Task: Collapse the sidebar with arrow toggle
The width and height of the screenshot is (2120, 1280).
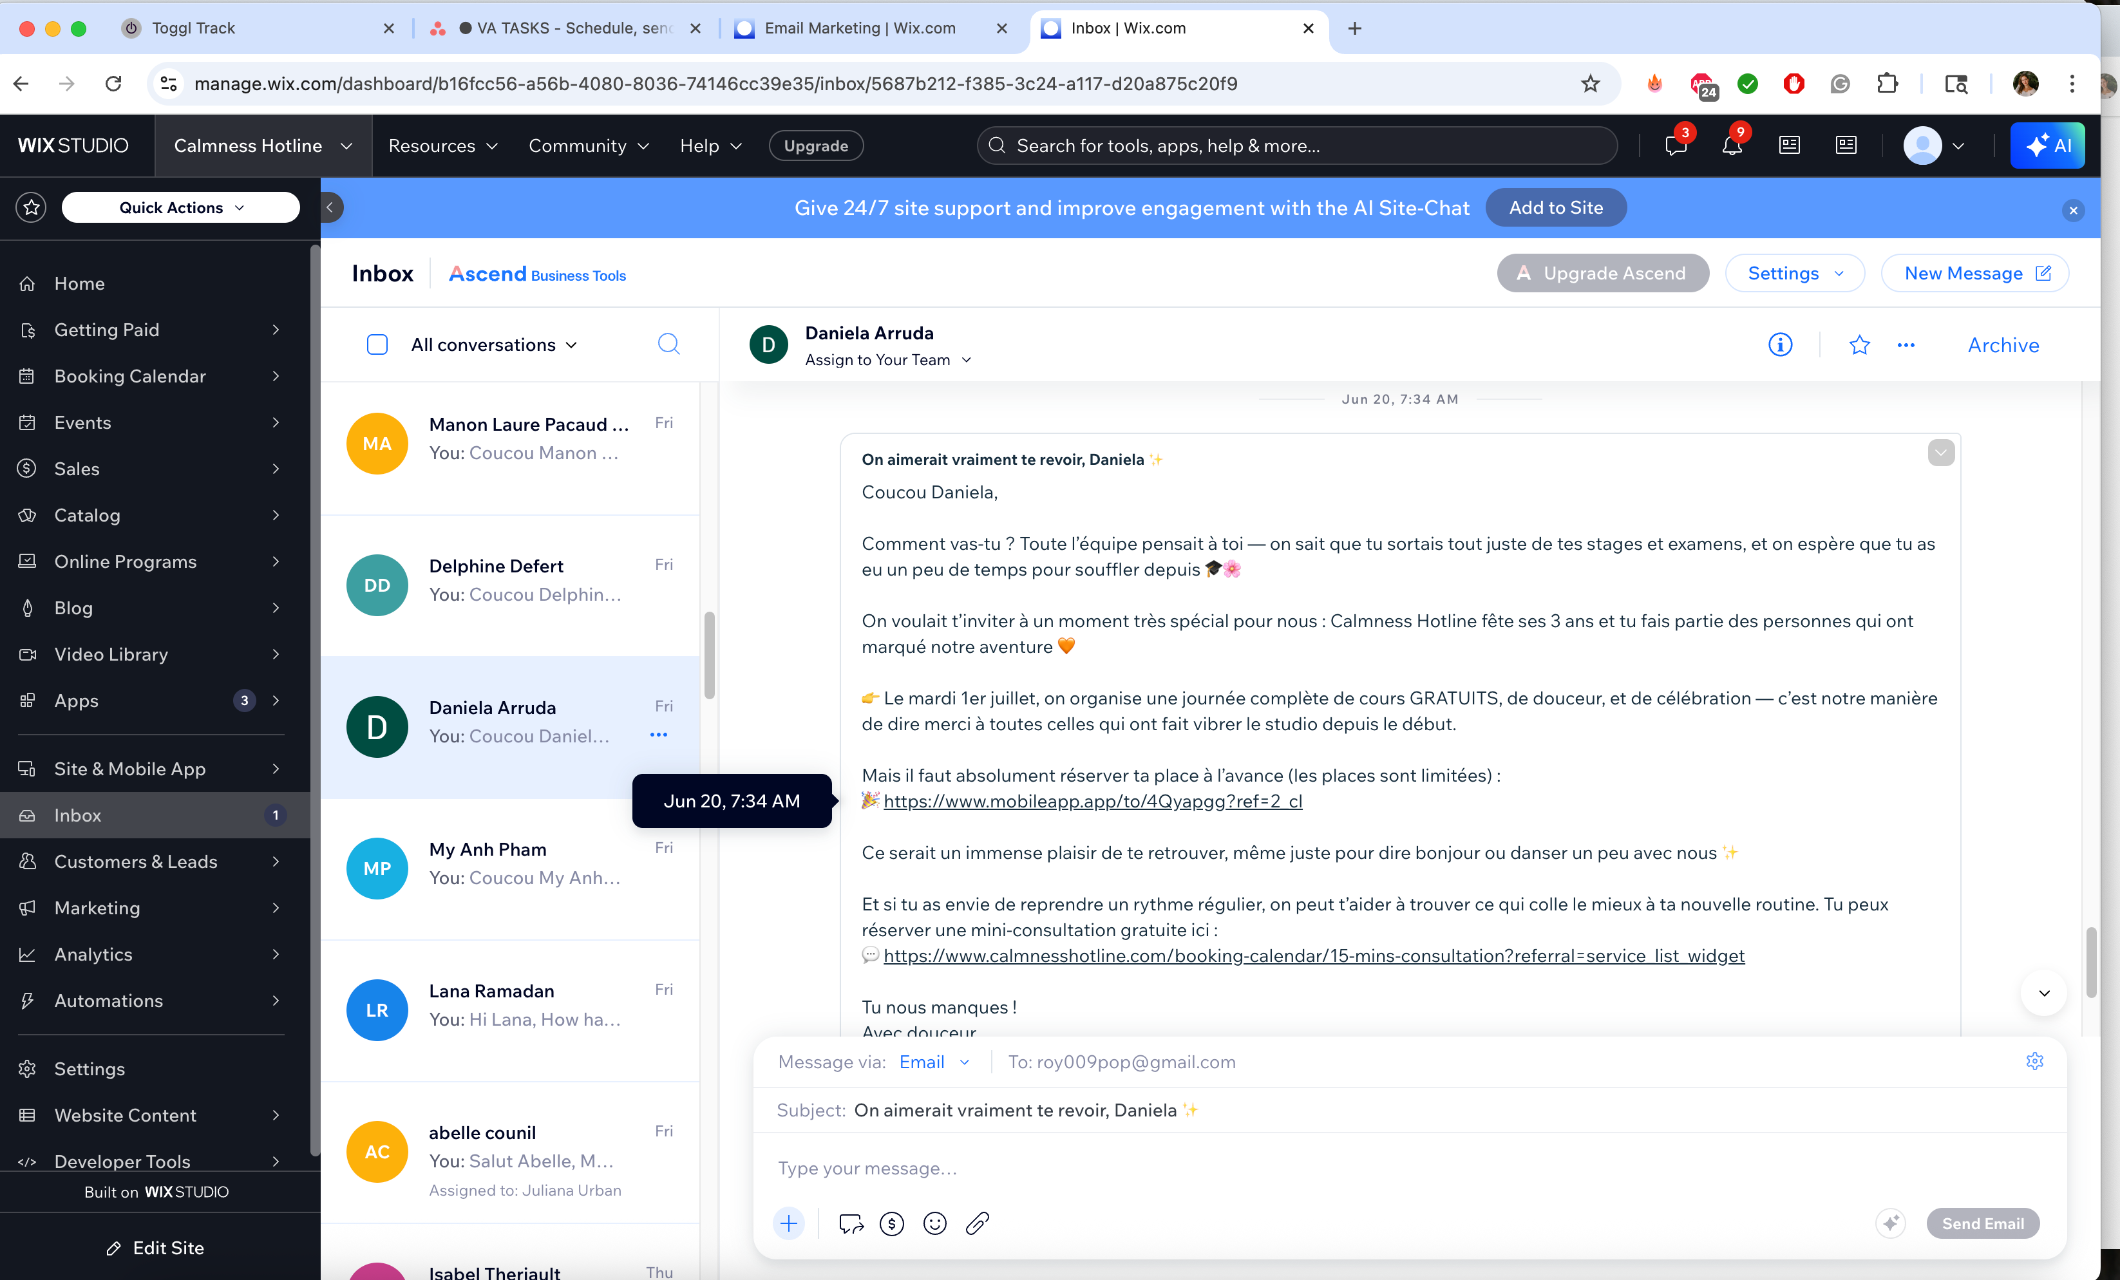Action: coord(330,207)
